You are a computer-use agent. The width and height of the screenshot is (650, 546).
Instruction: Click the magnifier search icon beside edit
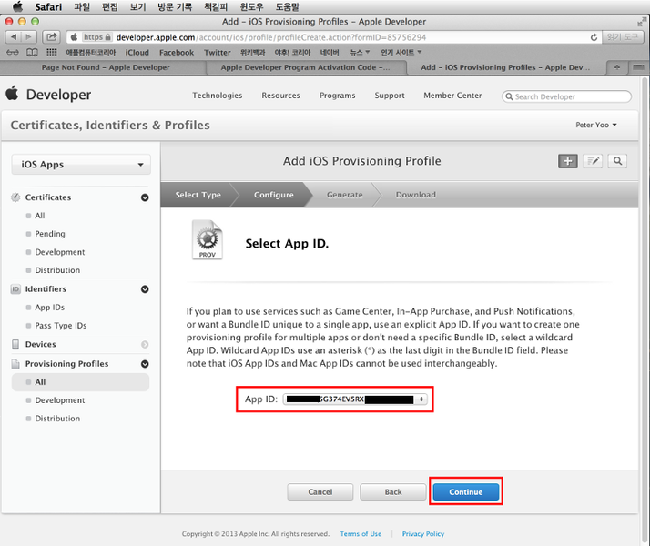pos(617,161)
